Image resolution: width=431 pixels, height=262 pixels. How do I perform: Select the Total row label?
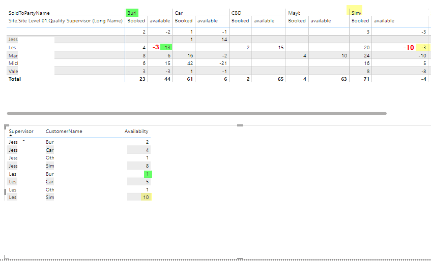click(x=15, y=79)
